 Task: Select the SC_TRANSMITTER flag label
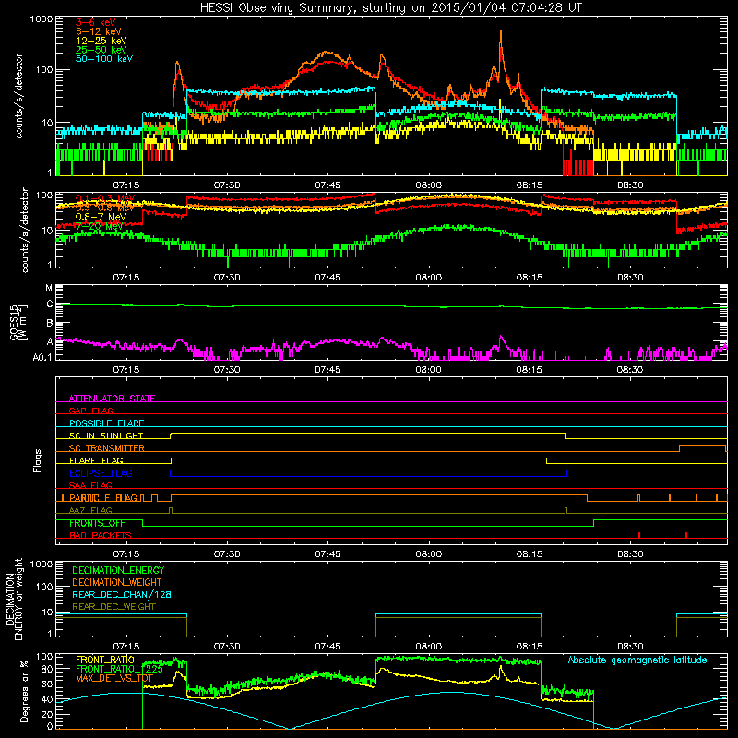click(x=106, y=448)
